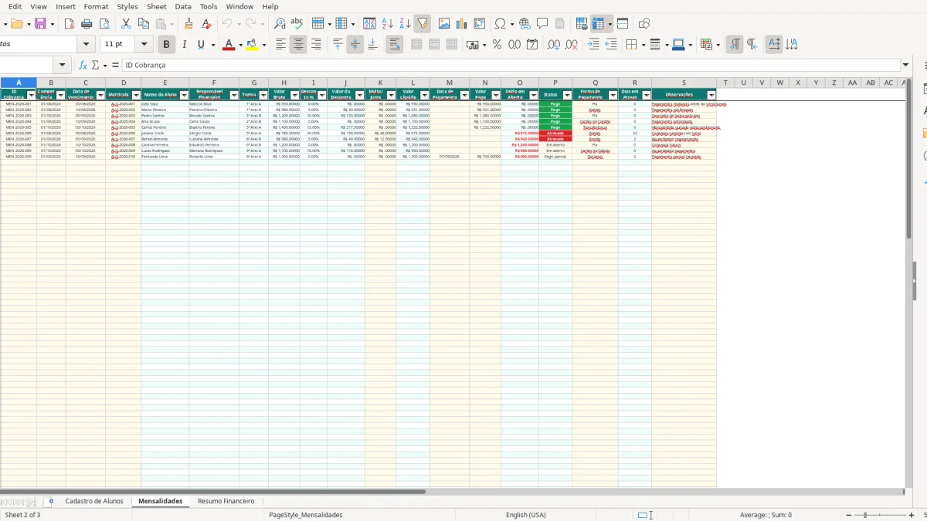
Task: Switch to Cadastro de Alunos sheet tab
Action: (x=94, y=501)
